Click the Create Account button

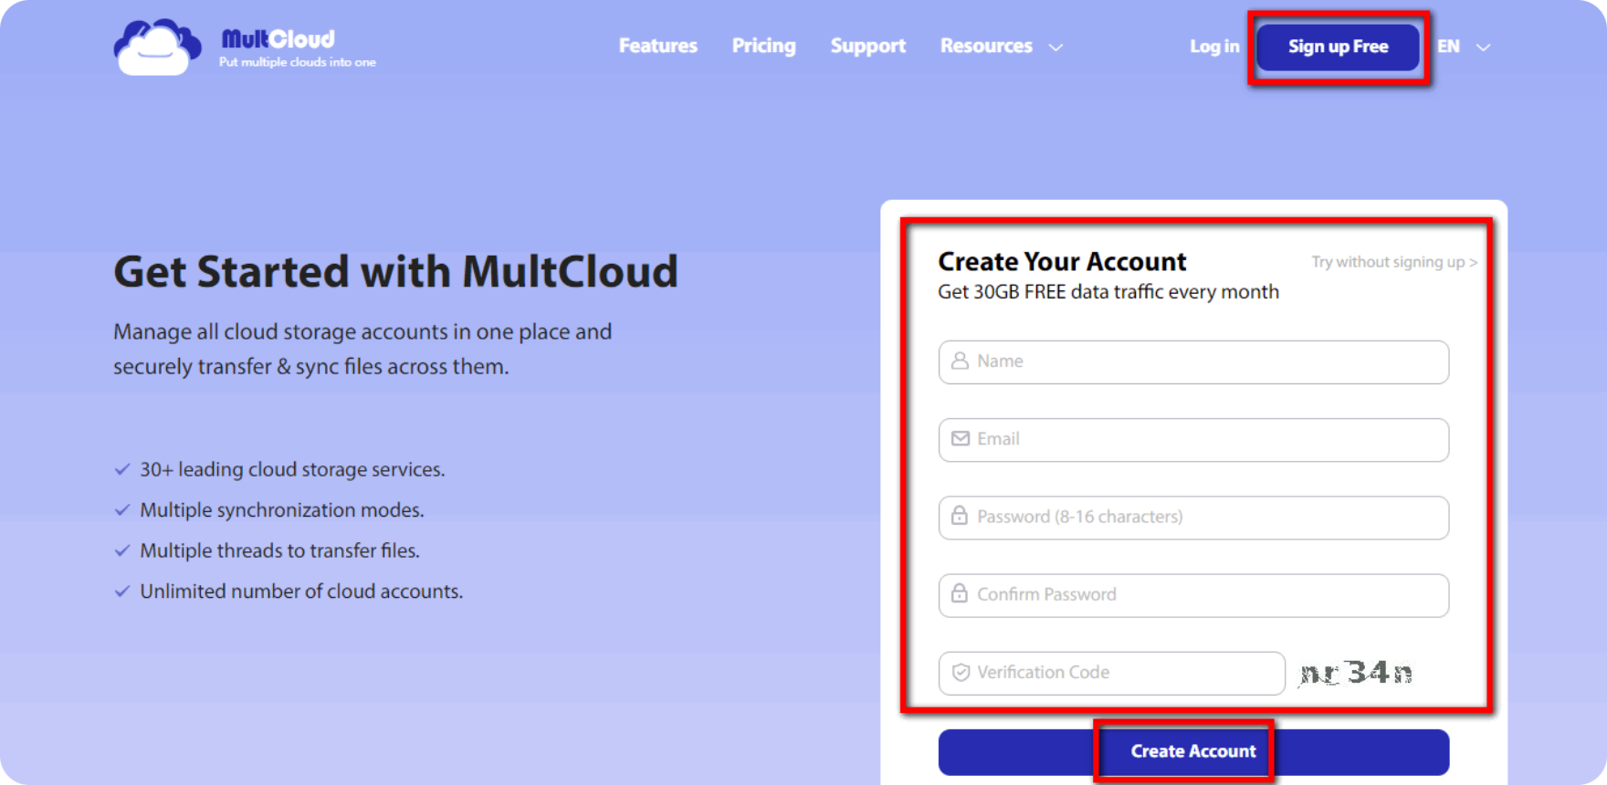click(x=1193, y=751)
